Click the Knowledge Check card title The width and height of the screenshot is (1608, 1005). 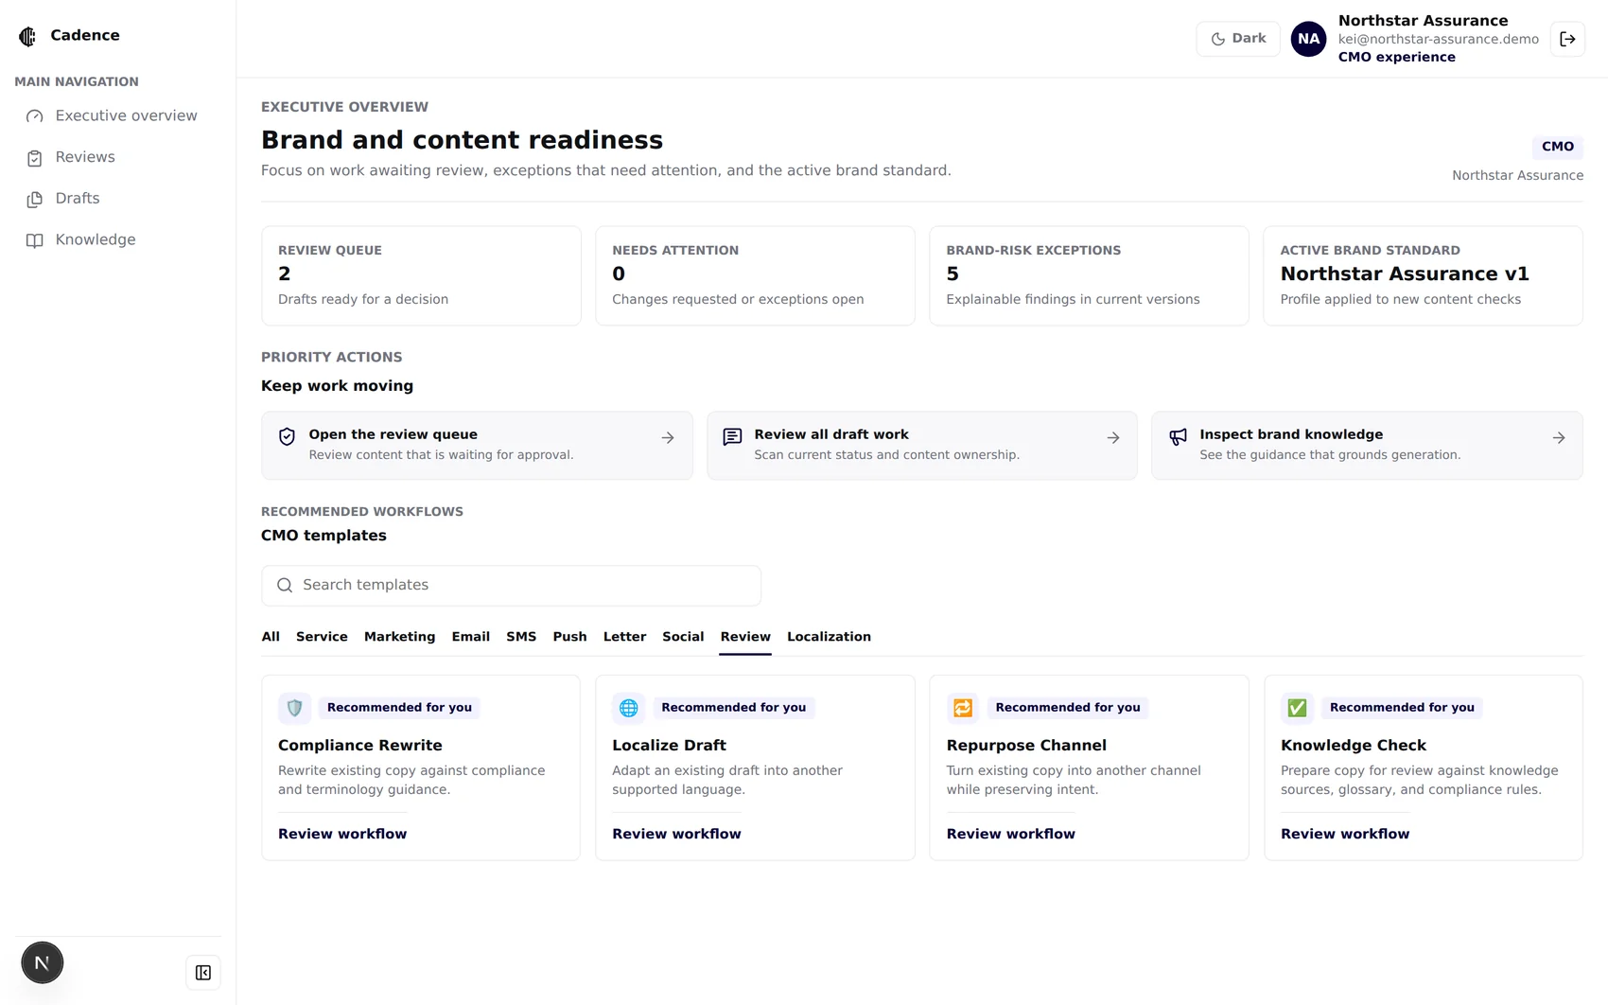1354,746
